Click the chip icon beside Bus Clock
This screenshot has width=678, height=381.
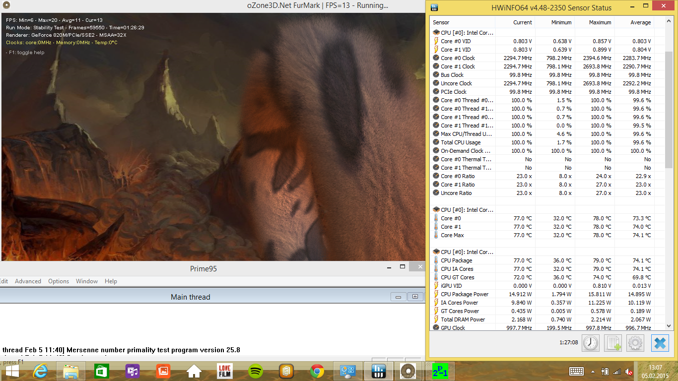click(x=436, y=75)
